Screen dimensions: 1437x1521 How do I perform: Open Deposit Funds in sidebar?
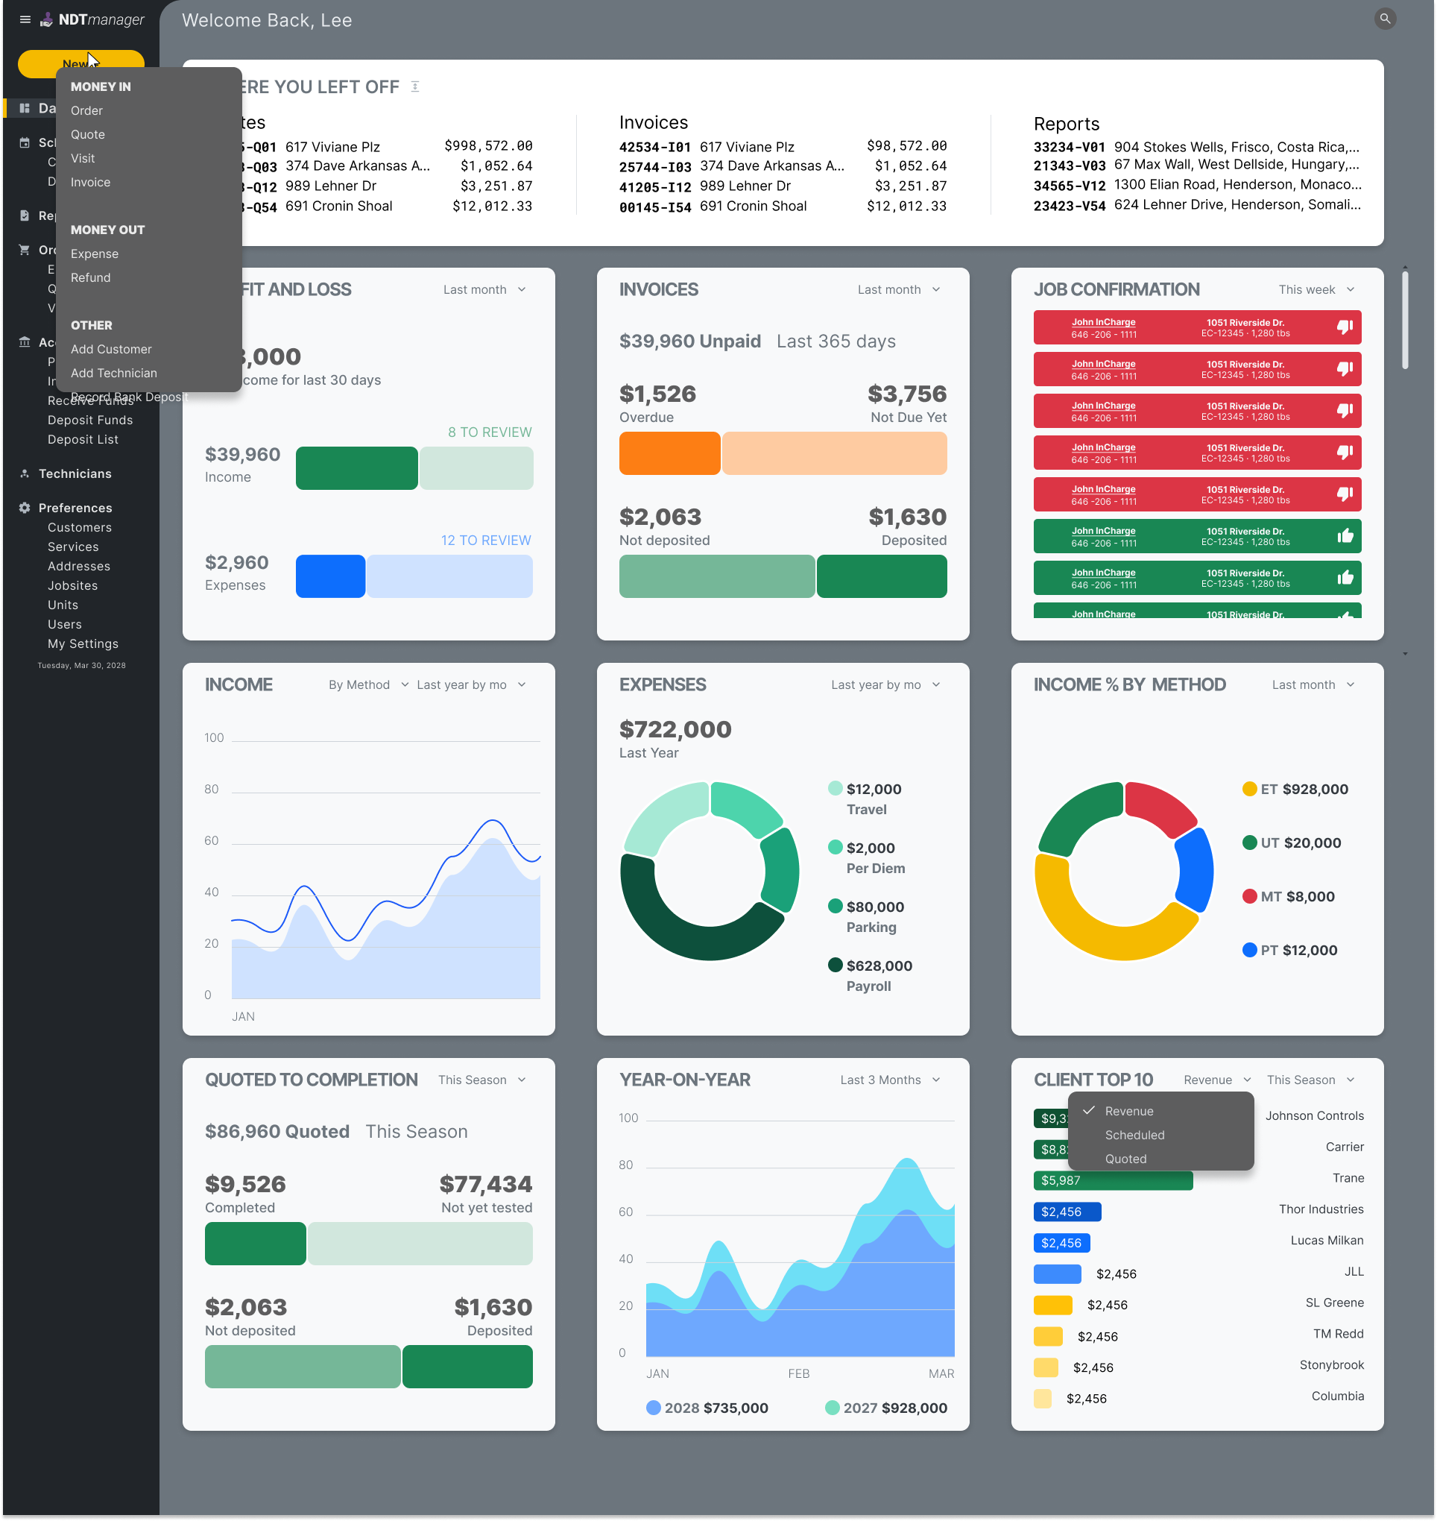tap(89, 420)
